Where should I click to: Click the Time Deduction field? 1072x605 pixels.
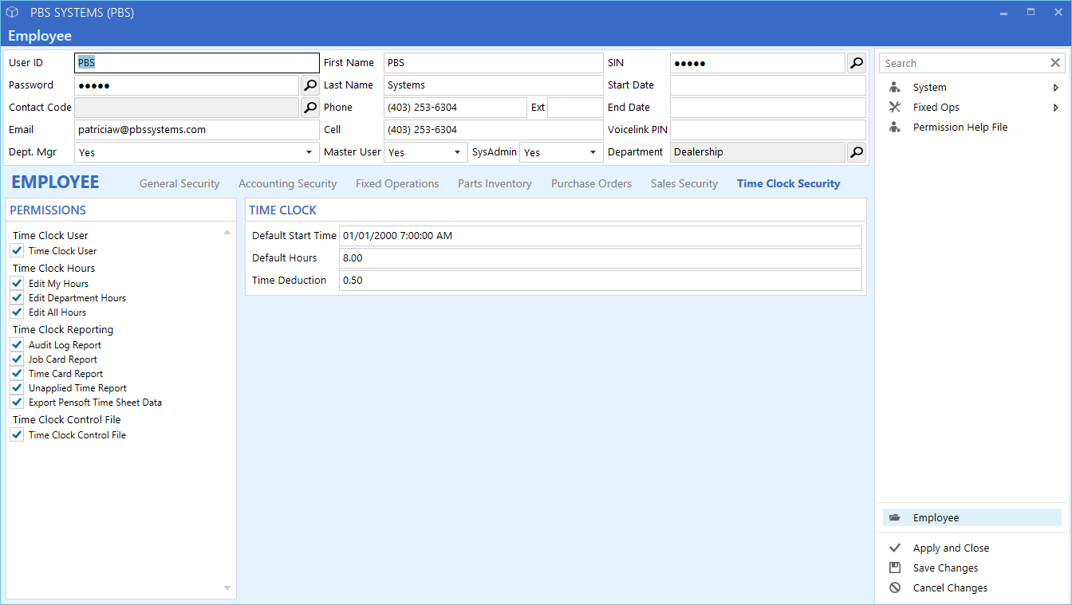[x=601, y=281]
